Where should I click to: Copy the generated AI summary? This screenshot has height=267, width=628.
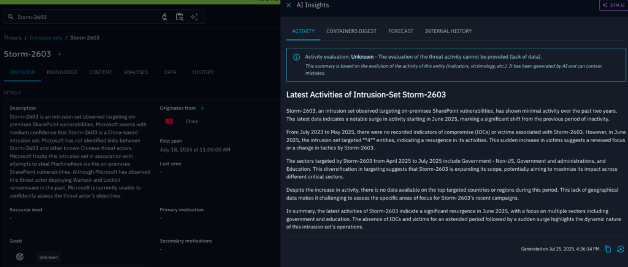point(607,249)
